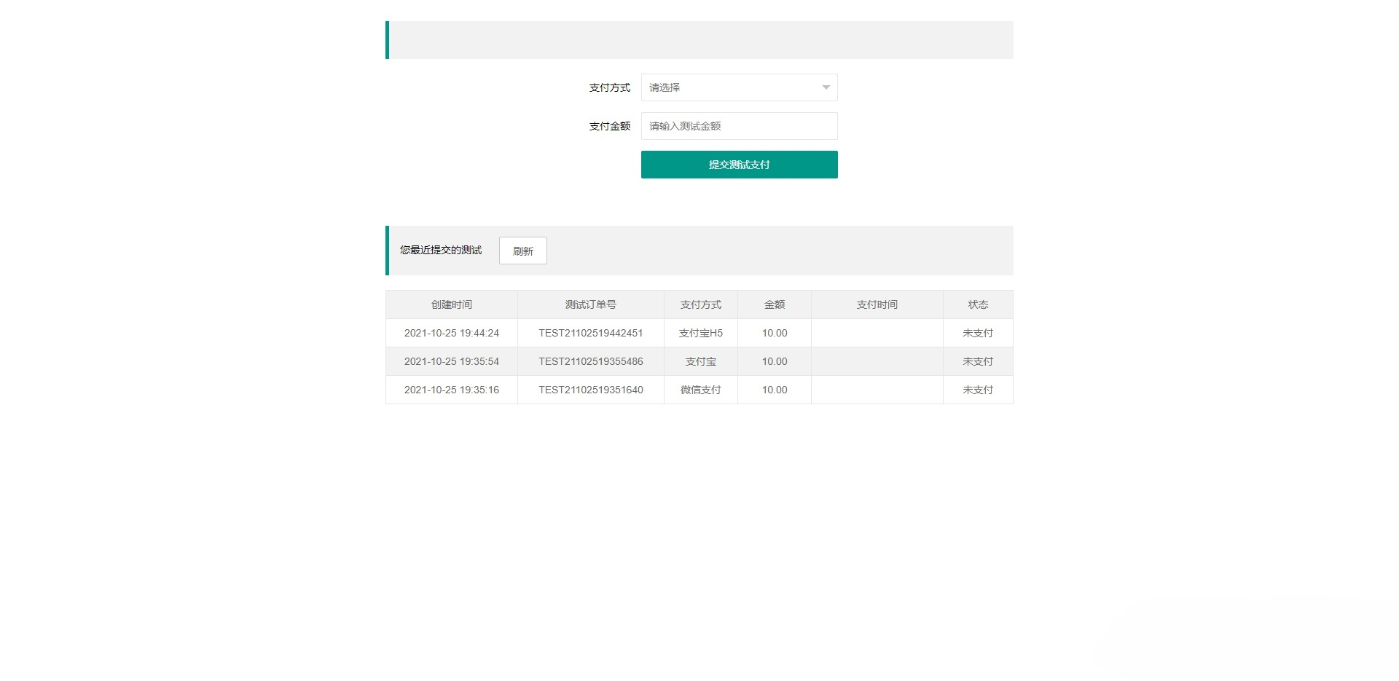Click the 测试订单号 column header
The width and height of the screenshot is (1399, 681).
click(589, 304)
